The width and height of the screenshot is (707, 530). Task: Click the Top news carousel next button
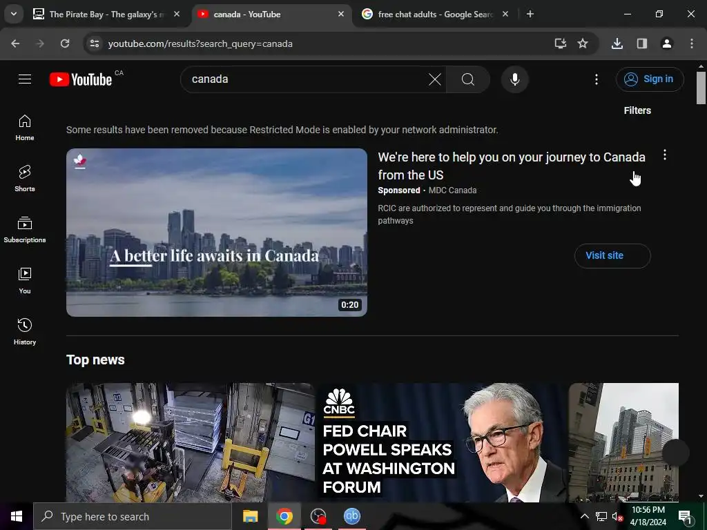(675, 453)
